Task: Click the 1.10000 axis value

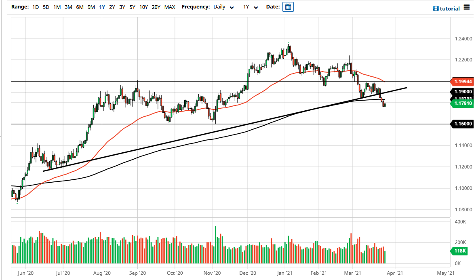Action: coord(463,188)
